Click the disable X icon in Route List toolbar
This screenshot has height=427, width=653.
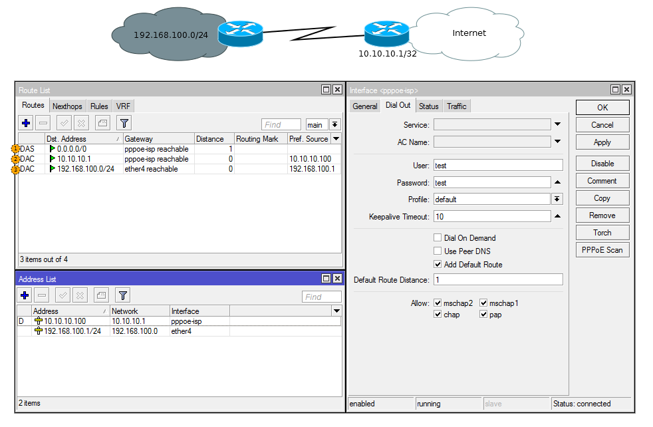[82, 123]
